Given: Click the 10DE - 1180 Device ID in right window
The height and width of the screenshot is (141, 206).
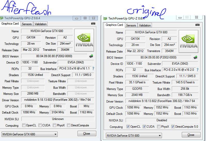Looking at the screenshot, I should click(x=134, y=64).
